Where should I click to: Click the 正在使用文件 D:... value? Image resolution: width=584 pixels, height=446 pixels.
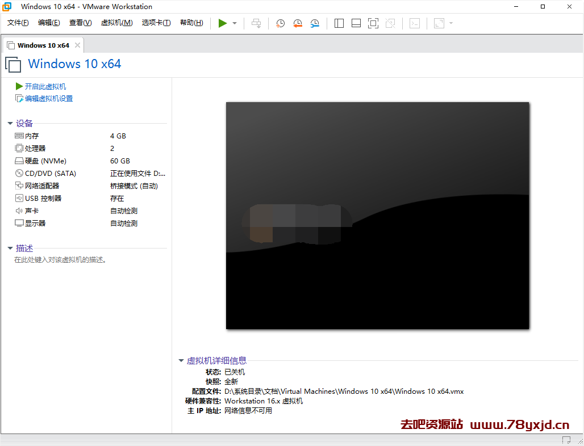pos(138,173)
